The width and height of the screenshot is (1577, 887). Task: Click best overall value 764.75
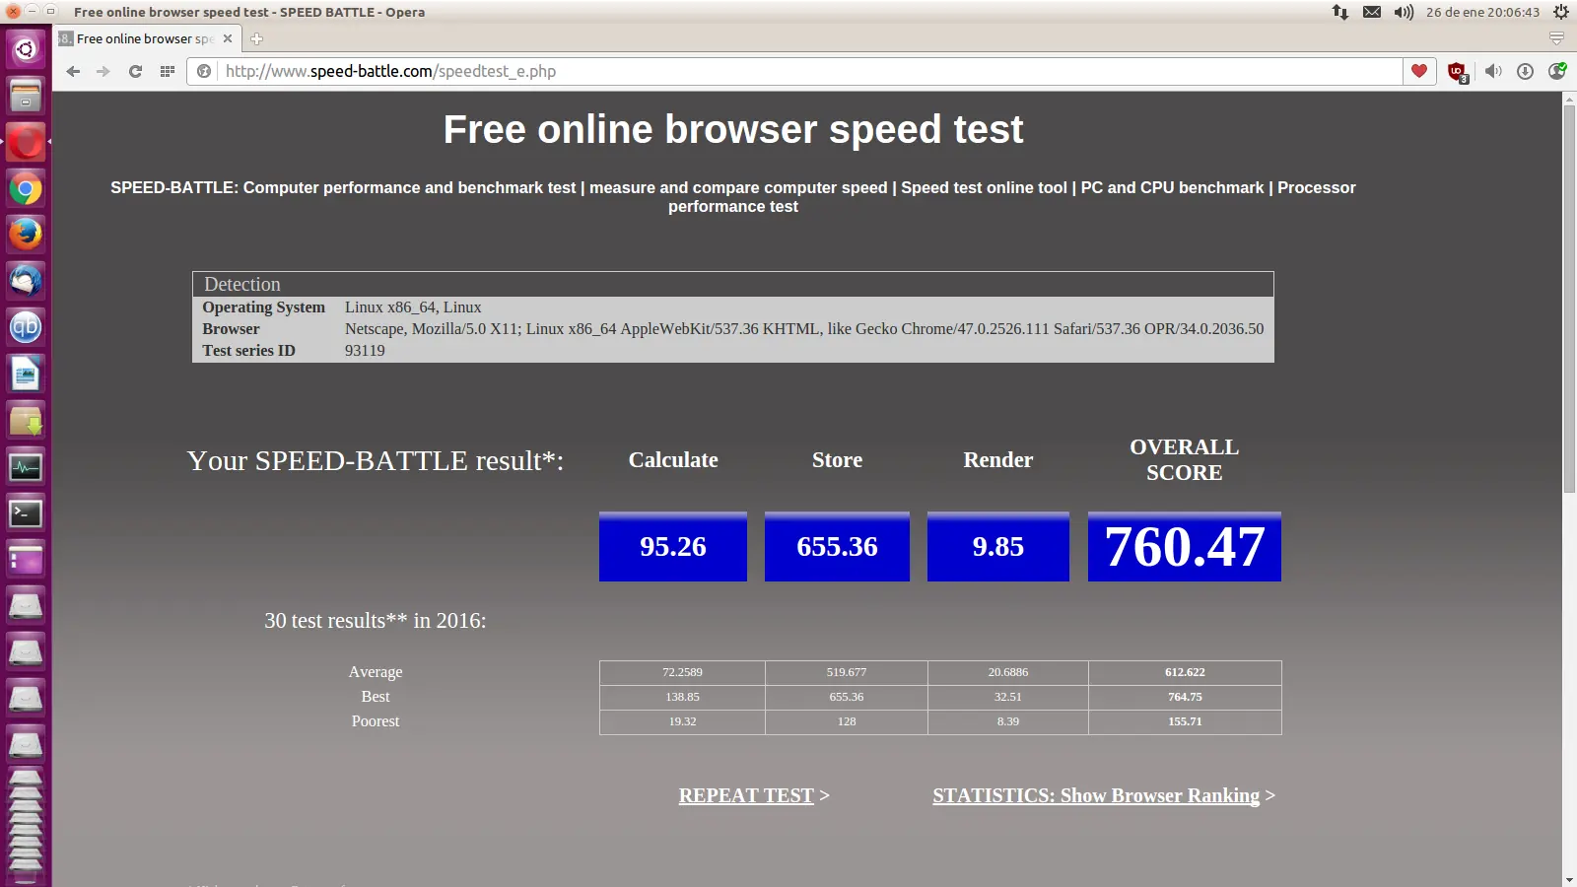pyautogui.click(x=1185, y=697)
